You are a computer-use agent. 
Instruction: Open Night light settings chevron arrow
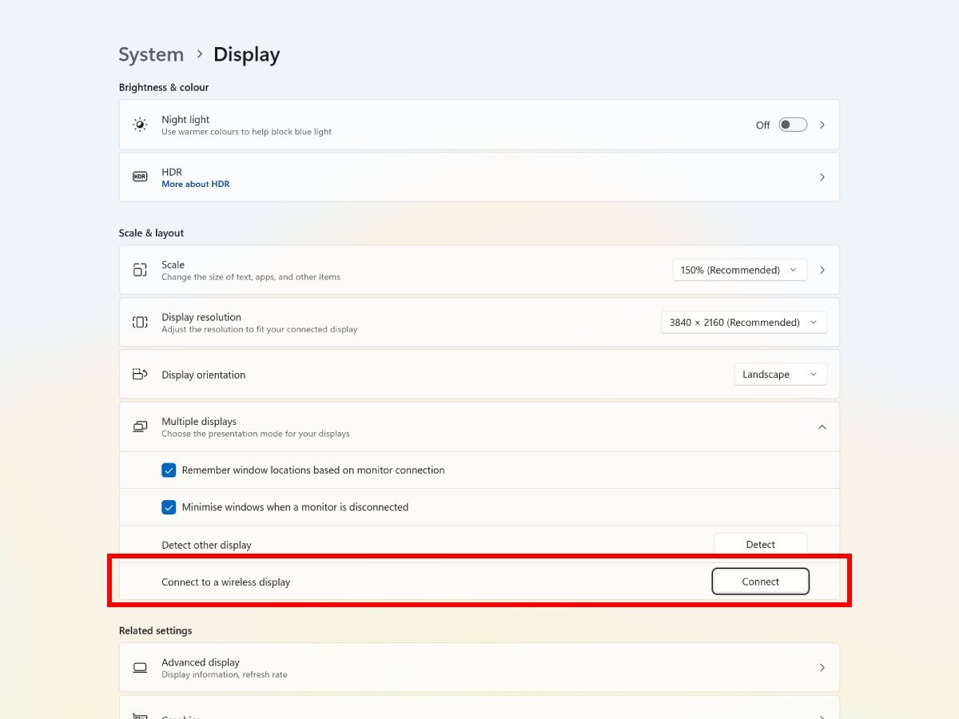tap(822, 125)
